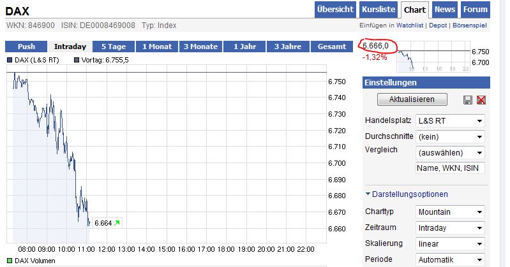Show the 1 Monat chart
This screenshot has width=510, height=267.
tap(157, 47)
